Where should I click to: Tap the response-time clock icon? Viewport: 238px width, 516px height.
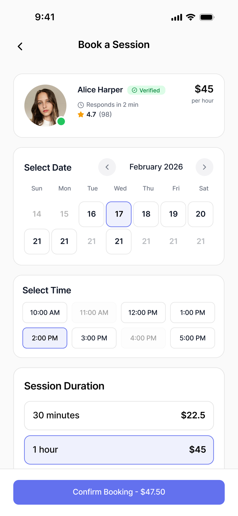coord(81,105)
